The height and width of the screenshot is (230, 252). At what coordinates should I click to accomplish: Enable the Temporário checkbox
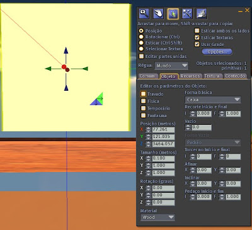coord(143,108)
